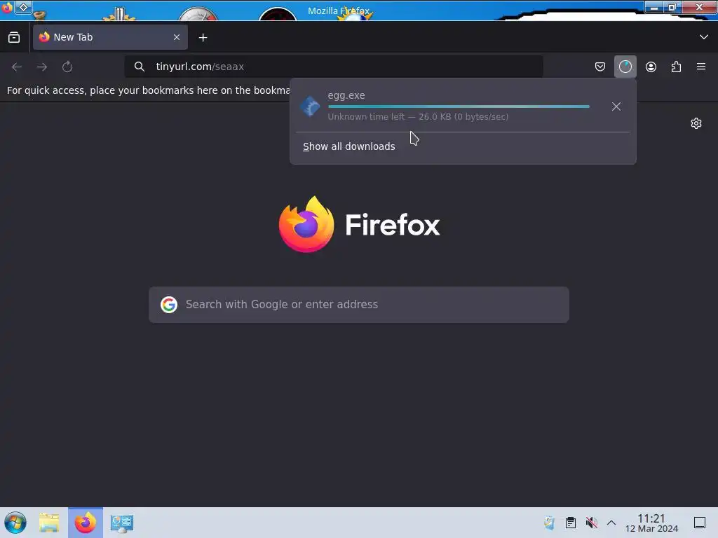Expand hidden system tray icons

tap(611, 523)
